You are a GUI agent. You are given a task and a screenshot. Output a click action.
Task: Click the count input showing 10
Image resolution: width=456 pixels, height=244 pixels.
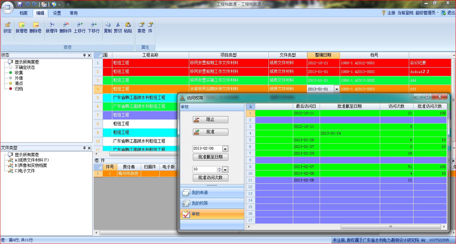point(205,169)
